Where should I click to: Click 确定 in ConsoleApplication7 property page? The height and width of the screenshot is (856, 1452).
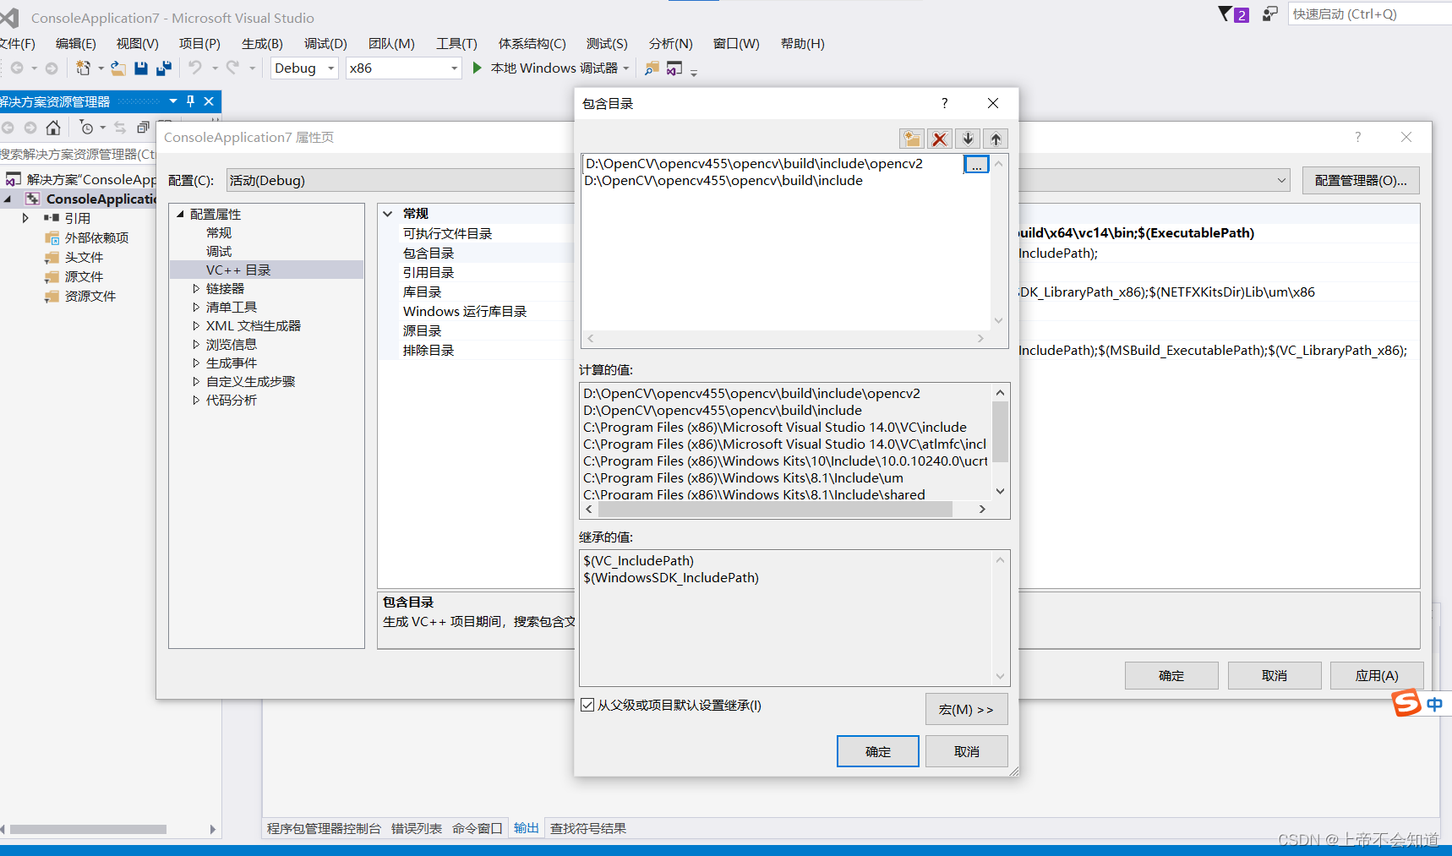tap(1171, 675)
